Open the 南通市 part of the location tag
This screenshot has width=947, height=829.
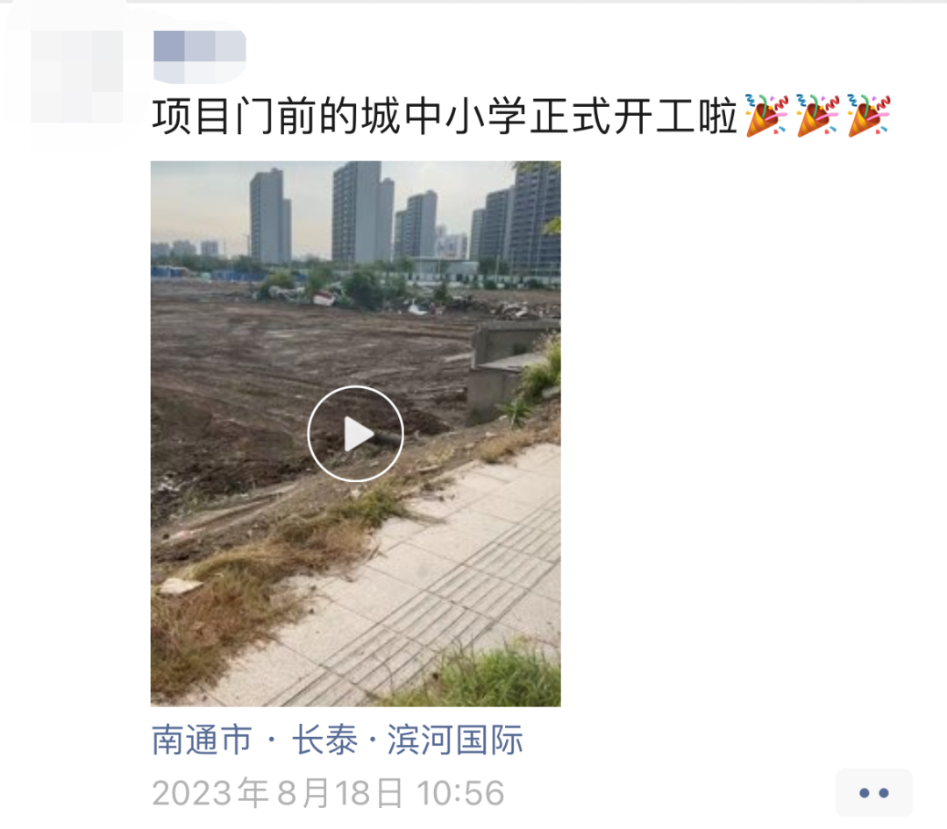[x=202, y=740]
